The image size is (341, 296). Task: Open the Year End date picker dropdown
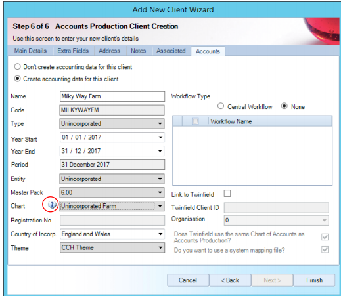tap(160, 151)
